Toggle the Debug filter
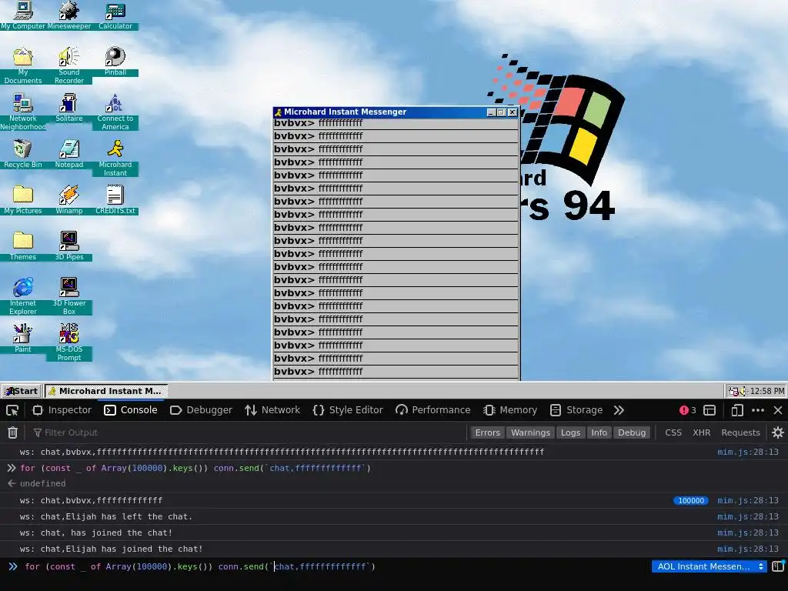 632,432
